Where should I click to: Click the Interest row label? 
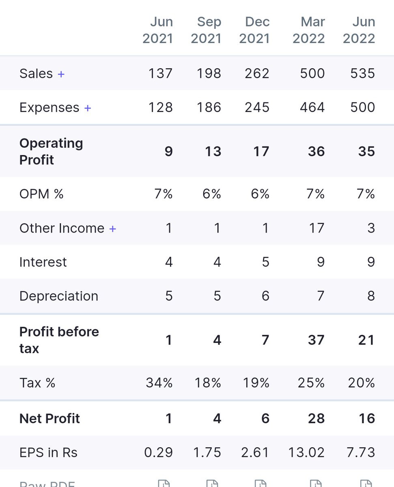coord(43,262)
